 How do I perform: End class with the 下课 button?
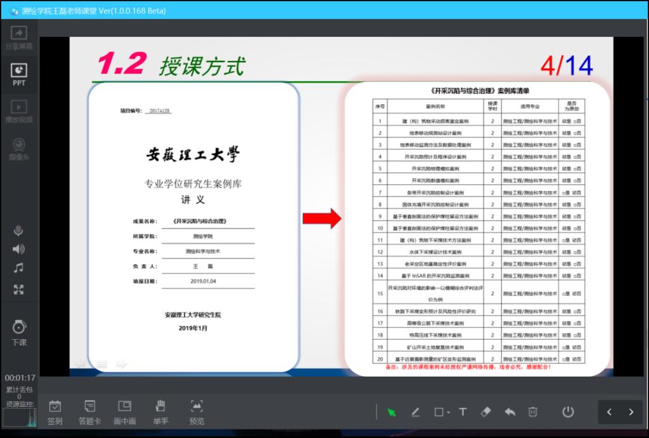[x=19, y=332]
